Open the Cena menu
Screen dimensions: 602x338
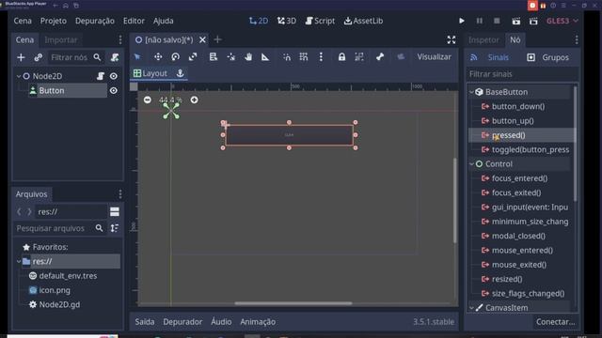[23, 21]
